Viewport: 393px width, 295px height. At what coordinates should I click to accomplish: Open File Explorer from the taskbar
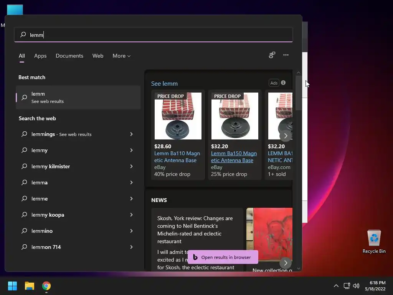(30, 286)
